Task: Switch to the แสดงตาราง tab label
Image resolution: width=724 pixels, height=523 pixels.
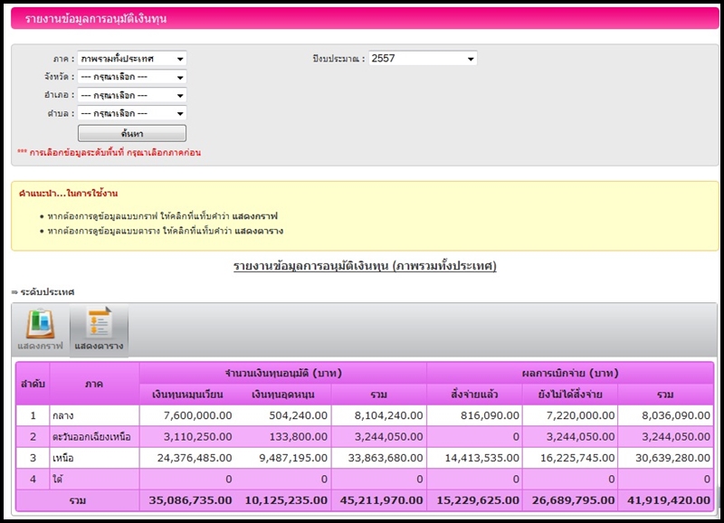Action: (99, 347)
